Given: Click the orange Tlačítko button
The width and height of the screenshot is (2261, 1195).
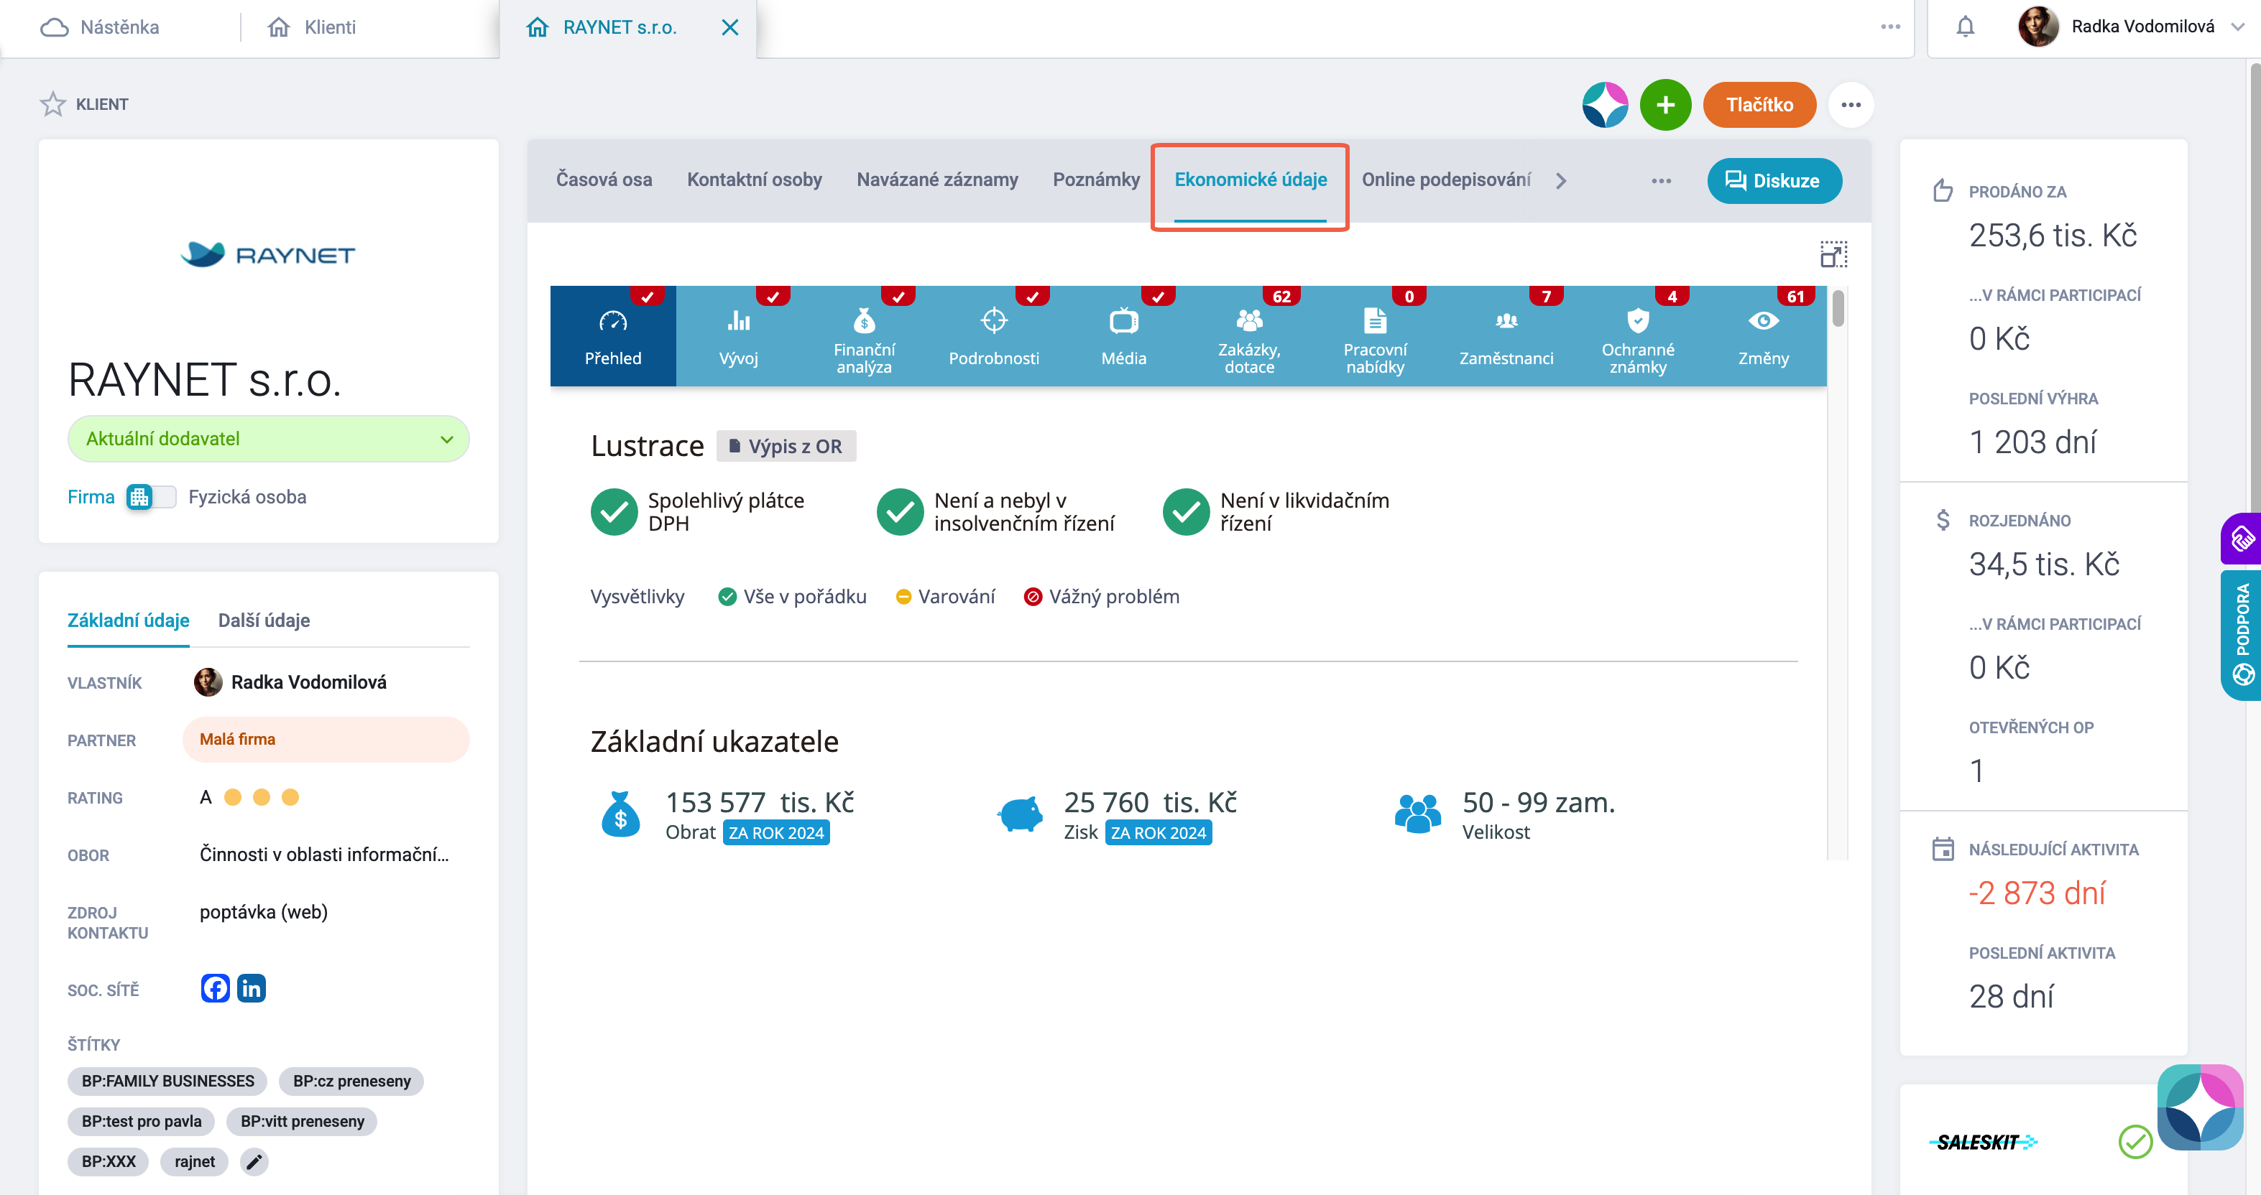Looking at the screenshot, I should click(x=1759, y=106).
